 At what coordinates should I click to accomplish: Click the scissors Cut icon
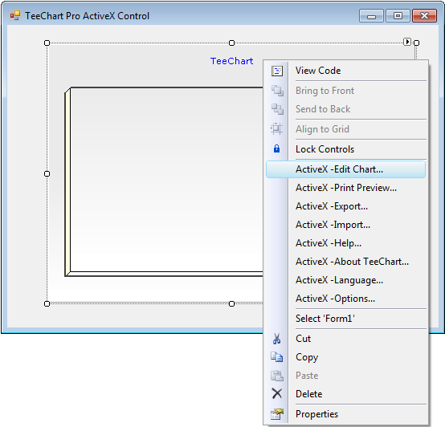(x=276, y=339)
